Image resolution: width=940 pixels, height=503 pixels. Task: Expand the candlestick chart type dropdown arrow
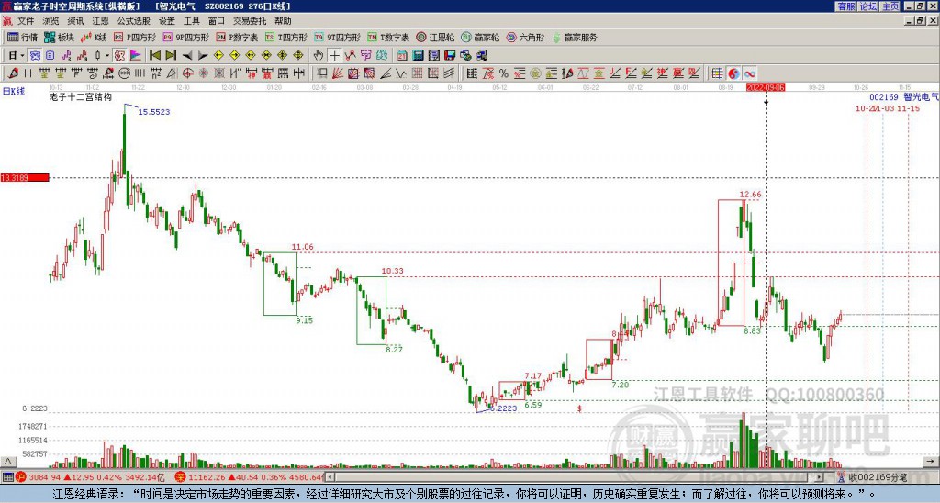(107, 55)
